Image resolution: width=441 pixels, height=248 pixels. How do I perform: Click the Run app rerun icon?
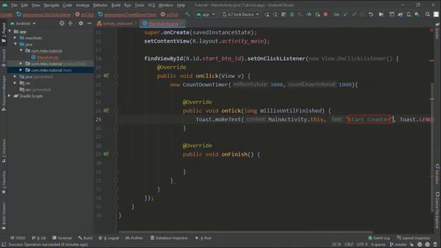click(267, 14)
